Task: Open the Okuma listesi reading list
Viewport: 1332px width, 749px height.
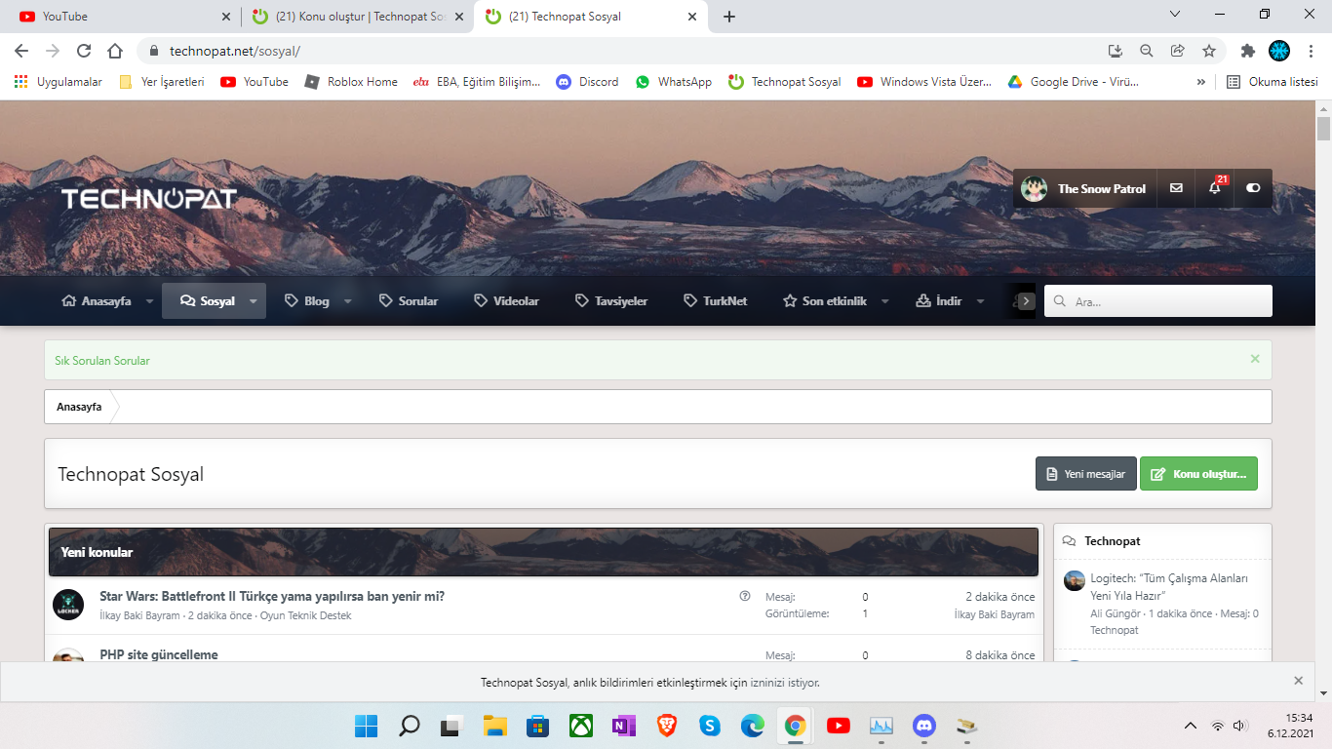Action: click(x=1273, y=82)
